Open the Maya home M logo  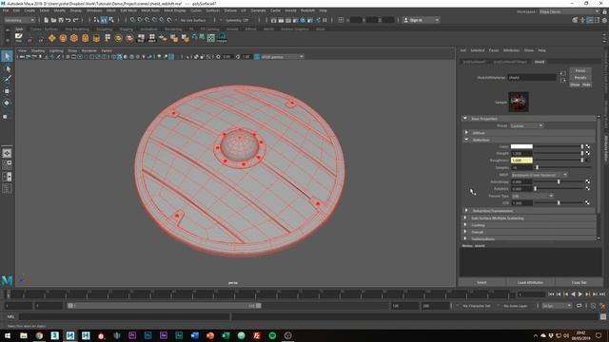coord(7,280)
